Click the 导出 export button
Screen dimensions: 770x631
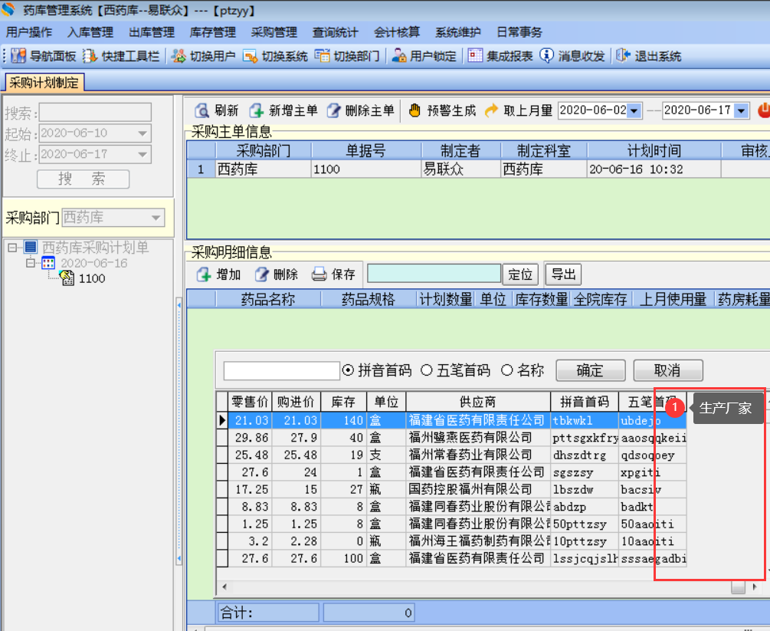pyautogui.click(x=563, y=274)
